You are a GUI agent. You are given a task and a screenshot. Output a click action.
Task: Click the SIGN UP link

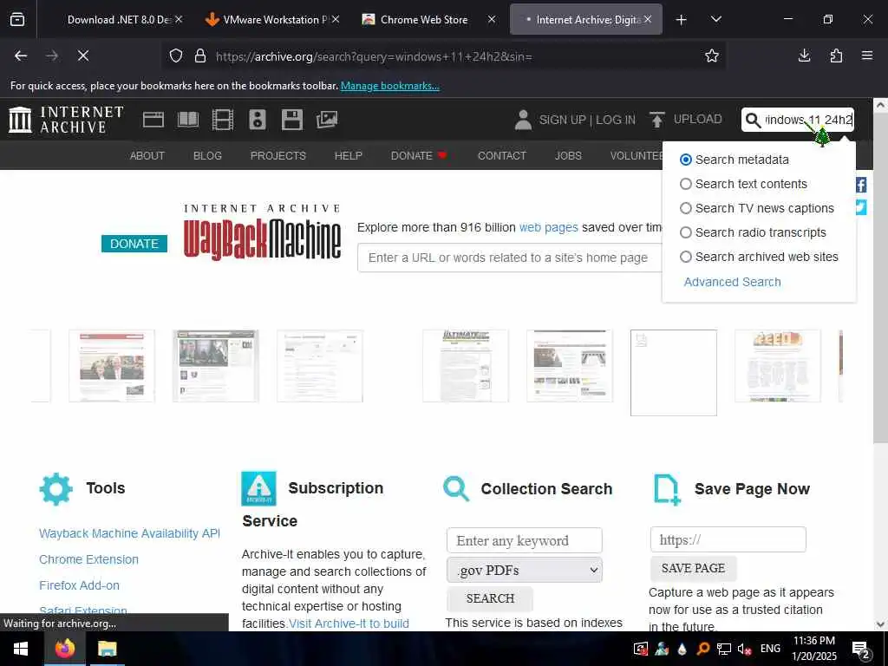[x=562, y=120]
